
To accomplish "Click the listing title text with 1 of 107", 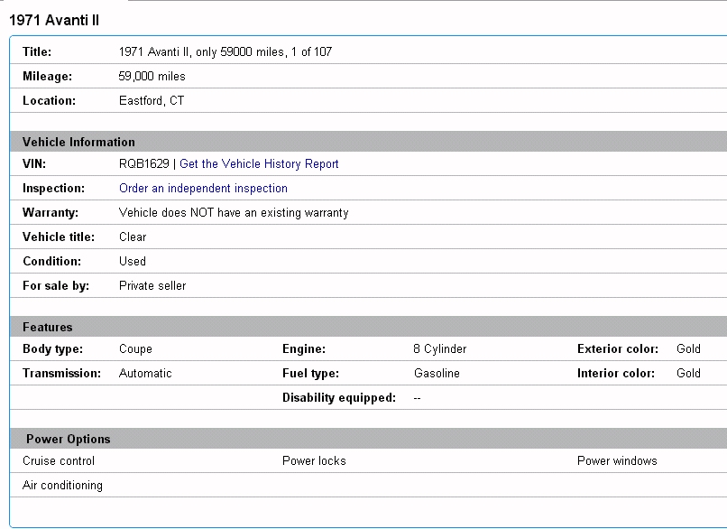I will pyautogui.click(x=225, y=52).
